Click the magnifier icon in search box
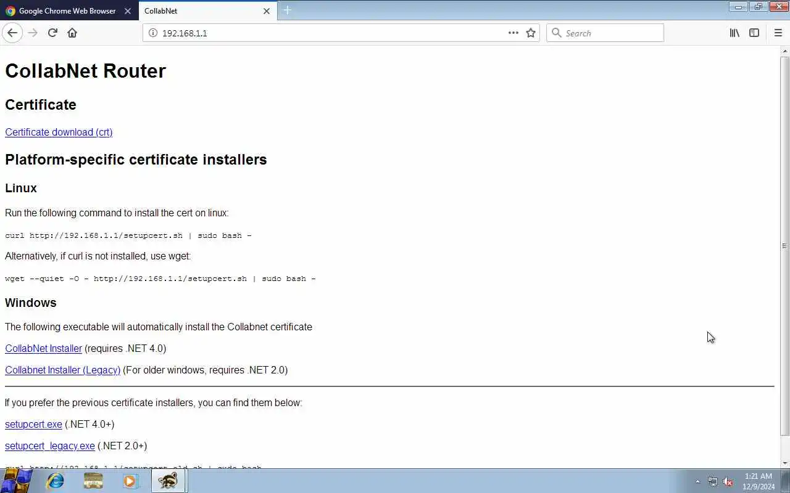 pos(556,33)
